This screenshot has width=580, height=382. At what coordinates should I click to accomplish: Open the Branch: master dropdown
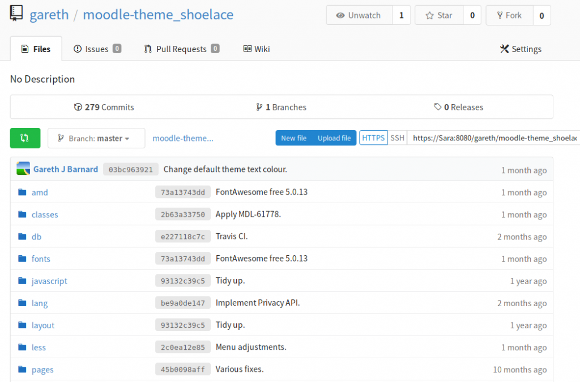pyautogui.click(x=96, y=138)
